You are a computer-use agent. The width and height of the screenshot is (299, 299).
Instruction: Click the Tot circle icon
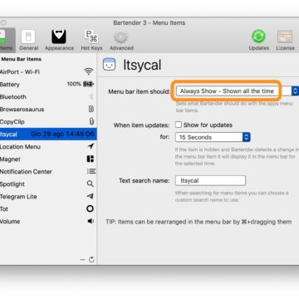tap(90, 208)
